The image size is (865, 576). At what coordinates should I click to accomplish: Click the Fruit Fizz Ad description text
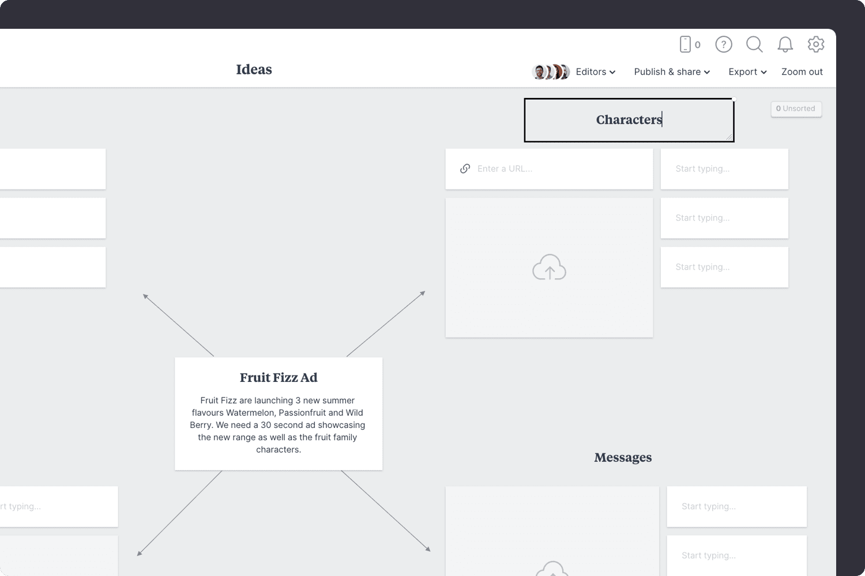tap(278, 425)
